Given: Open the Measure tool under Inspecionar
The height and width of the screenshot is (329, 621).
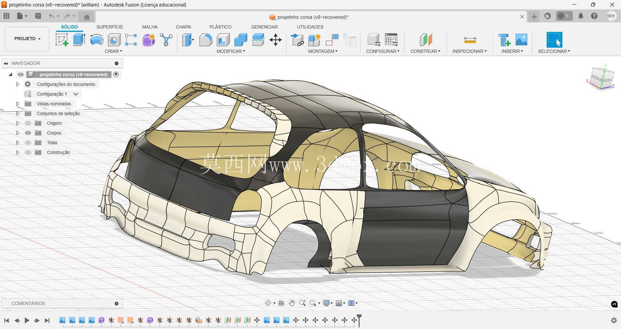Looking at the screenshot, I should (x=470, y=40).
